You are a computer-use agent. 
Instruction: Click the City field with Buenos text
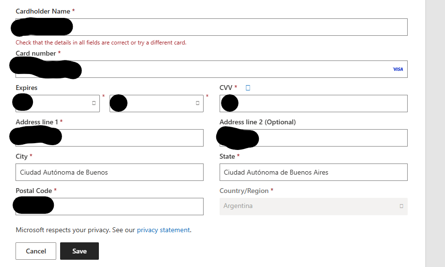click(x=110, y=172)
